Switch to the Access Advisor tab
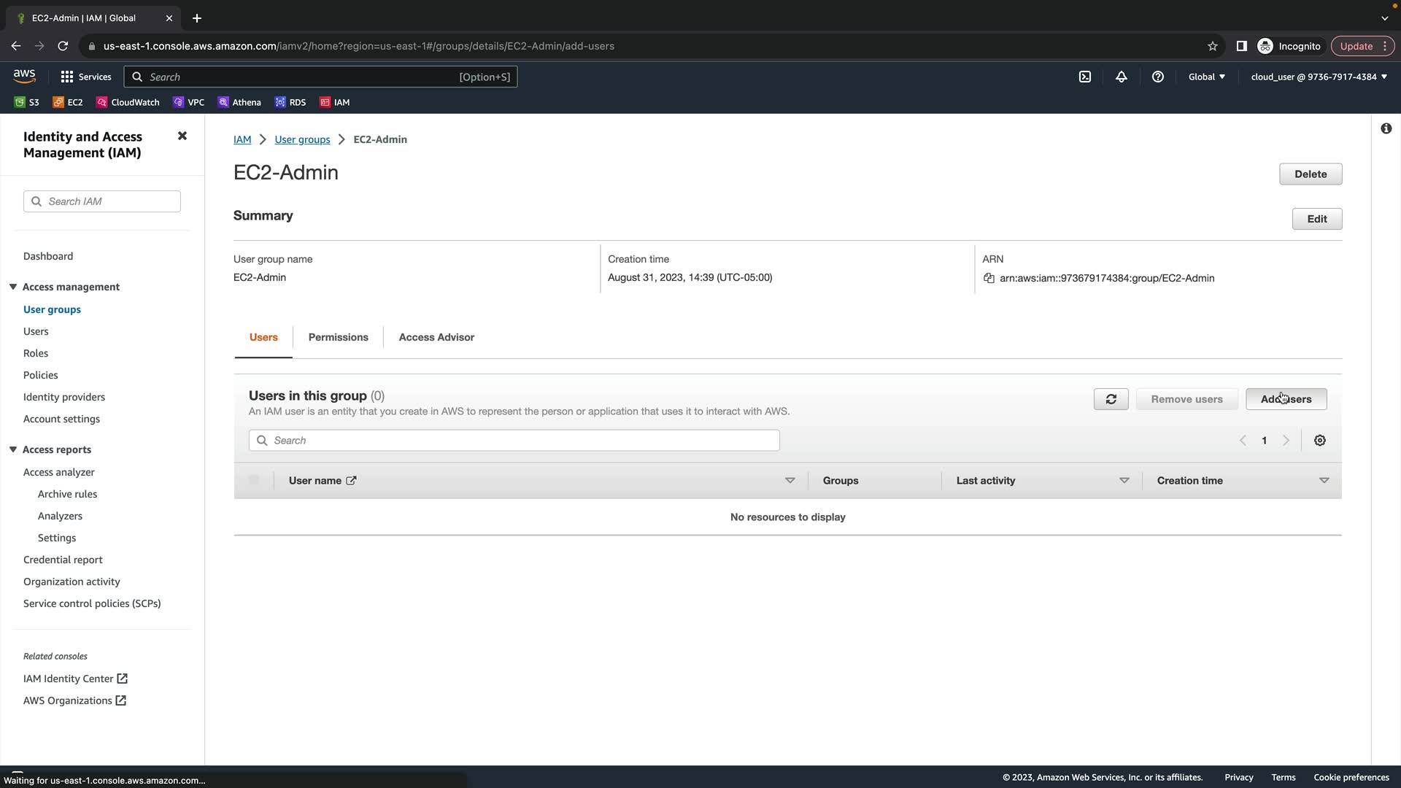The height and width of the screenshot is (788, 1401). click(x=436, y=337)
